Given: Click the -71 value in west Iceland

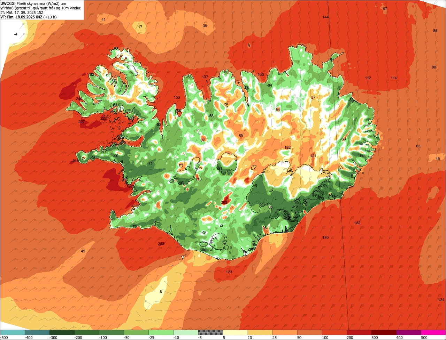Looking at the screenshot, I should pos(150,163).
